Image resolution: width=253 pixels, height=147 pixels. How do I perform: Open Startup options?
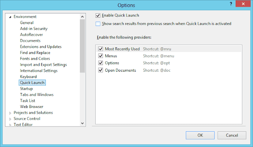pos(26,89)
